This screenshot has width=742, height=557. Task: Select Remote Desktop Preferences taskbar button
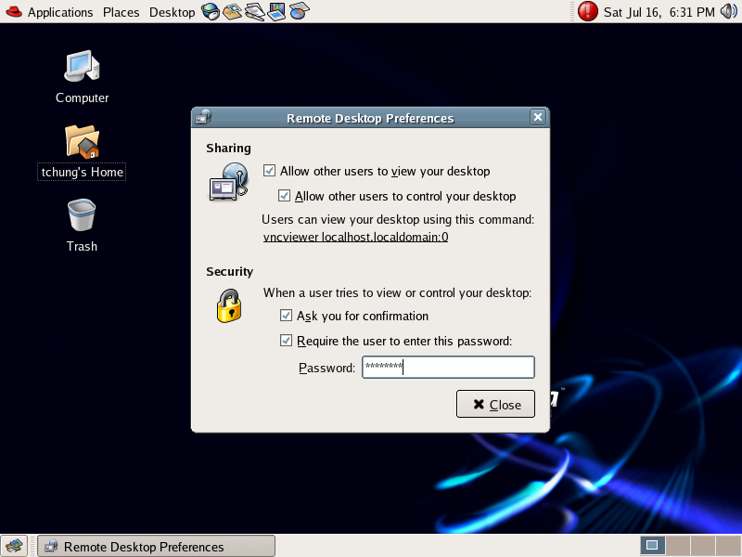(x=156, y=546)
